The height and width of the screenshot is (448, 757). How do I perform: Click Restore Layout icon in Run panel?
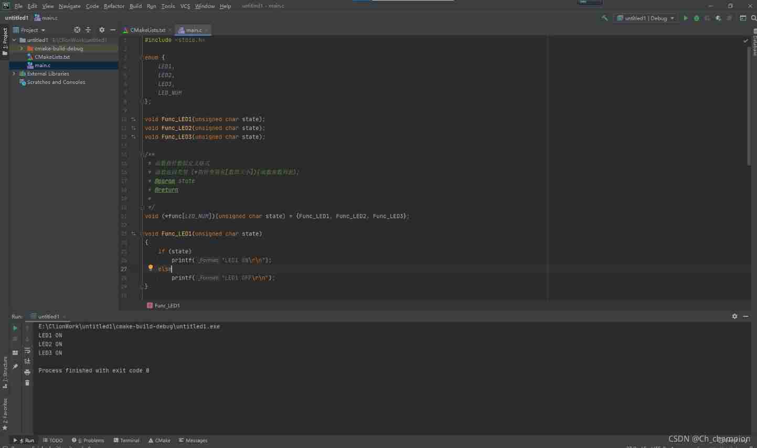pyautogui.click(x=15, y=353)
